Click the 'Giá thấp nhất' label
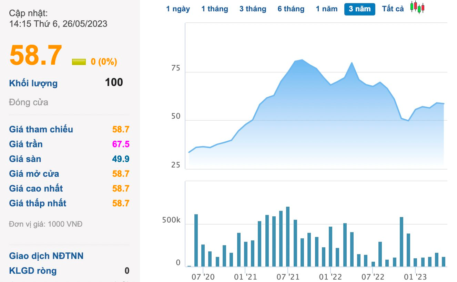The height and width of the screenshot is (282, 457). click(x=38, y=203)
